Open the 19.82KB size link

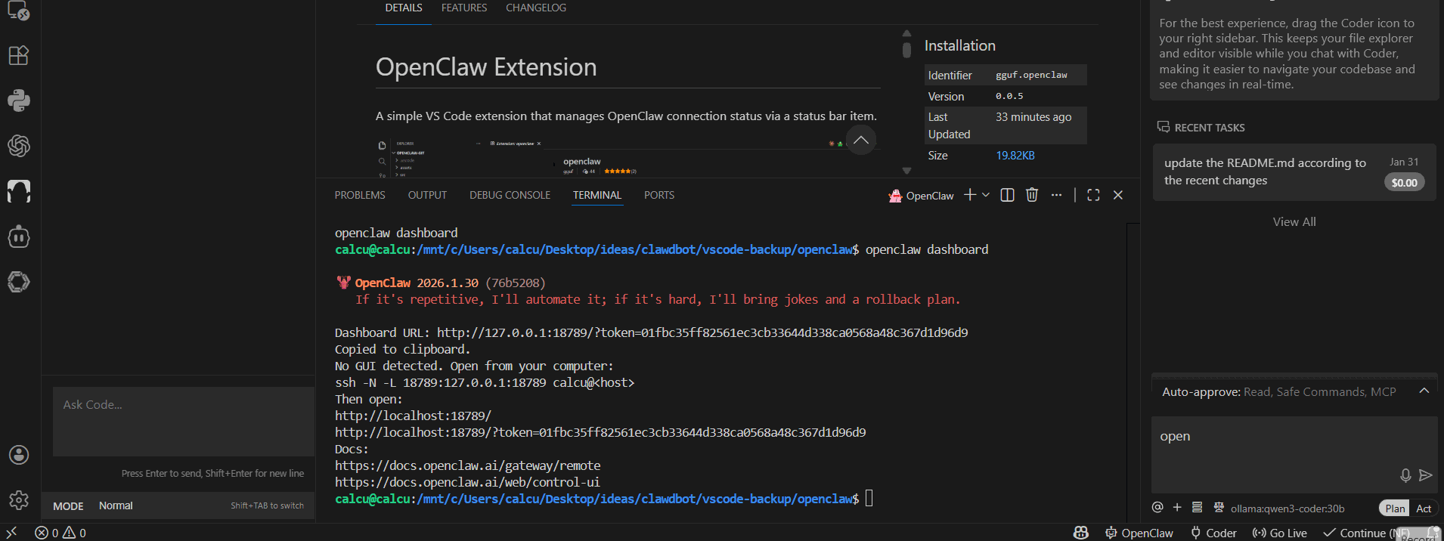pos(1015,156)
